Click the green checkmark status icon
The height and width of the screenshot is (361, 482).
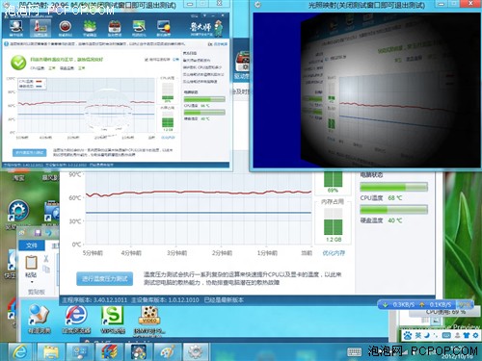(18, 63)
